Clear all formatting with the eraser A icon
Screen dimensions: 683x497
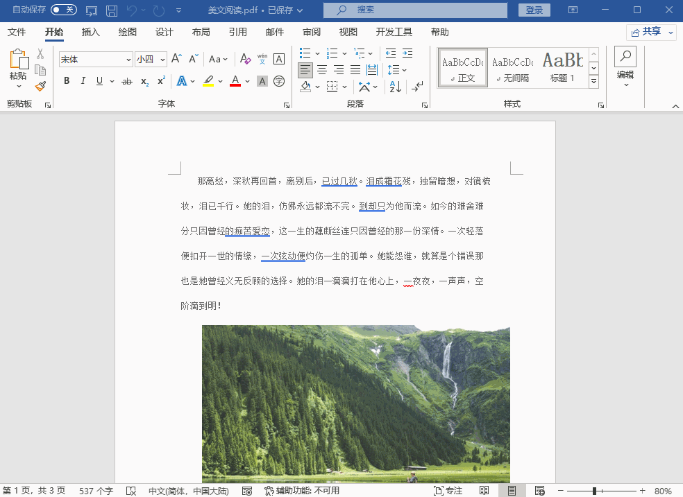click(x=245, y=59)
